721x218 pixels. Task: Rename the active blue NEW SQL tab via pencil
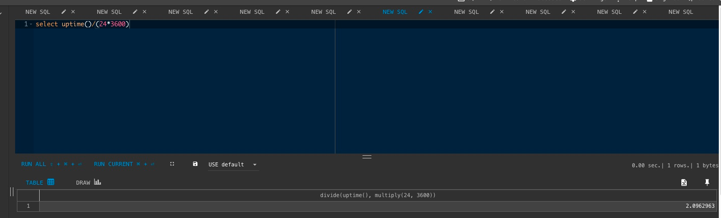click(x=421, y=12)
